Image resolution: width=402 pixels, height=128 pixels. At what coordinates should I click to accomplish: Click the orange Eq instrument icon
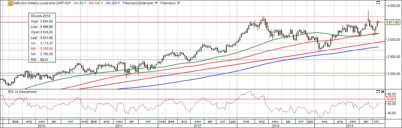(x=10, y=3)
